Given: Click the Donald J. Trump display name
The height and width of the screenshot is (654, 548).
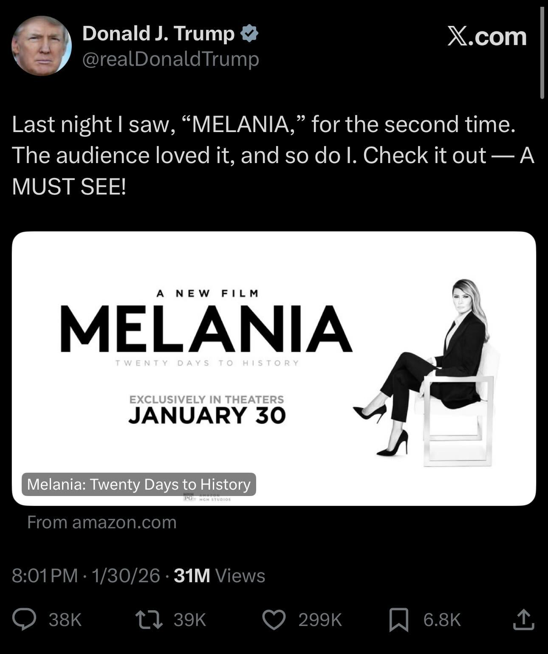Looking at the screenshot, I should click(158, 34).
